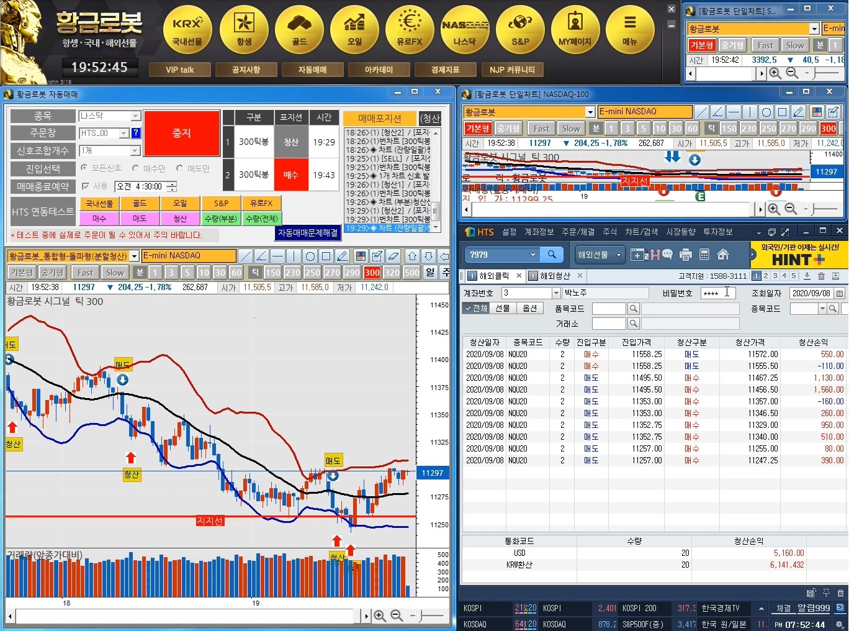Select the angle line tool in main chart

(x=262, y=256)
